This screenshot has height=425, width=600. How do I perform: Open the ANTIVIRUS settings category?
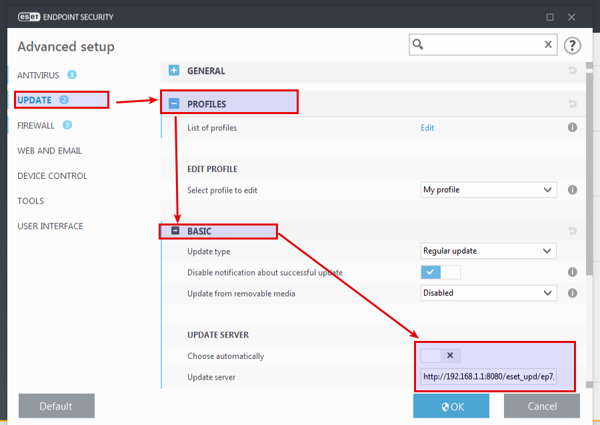click(38, 75)
